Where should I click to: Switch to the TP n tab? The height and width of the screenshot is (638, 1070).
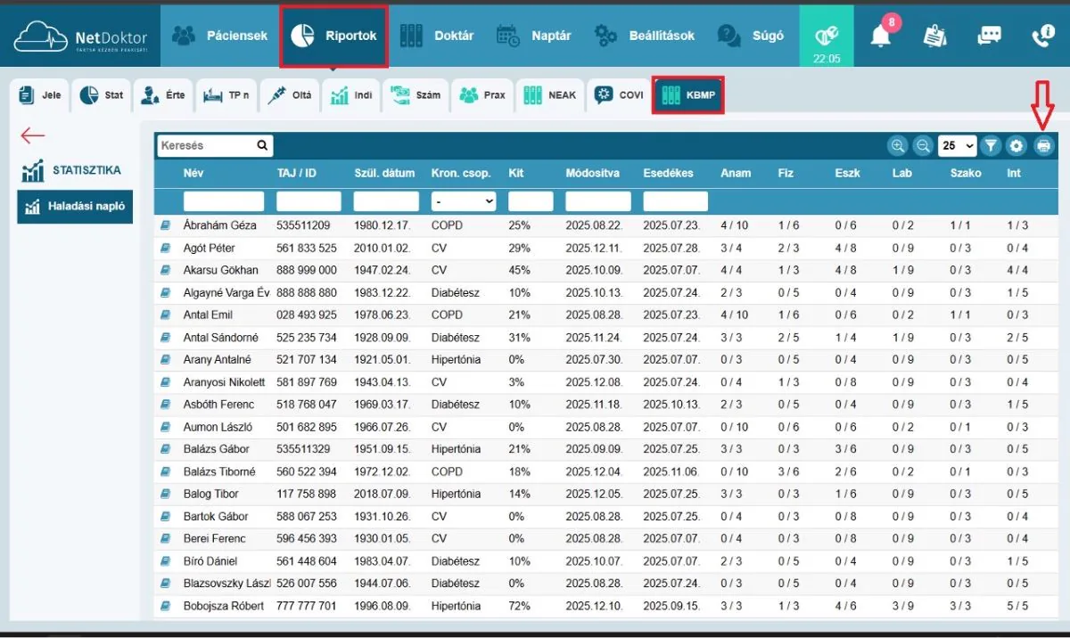click(x=226, y=95)
